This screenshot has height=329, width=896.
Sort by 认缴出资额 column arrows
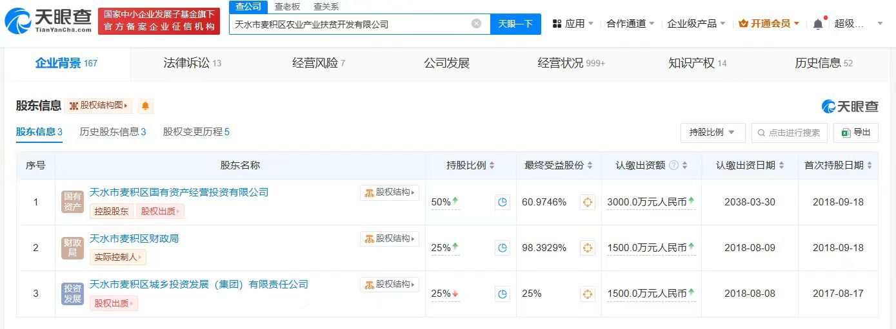(684, 165)
